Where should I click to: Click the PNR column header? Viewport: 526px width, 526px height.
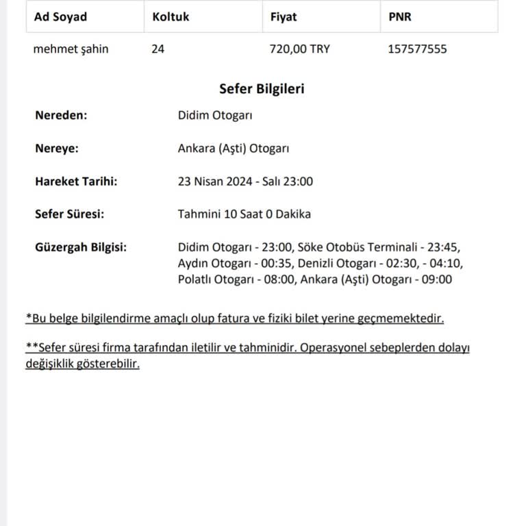[399, 16]
